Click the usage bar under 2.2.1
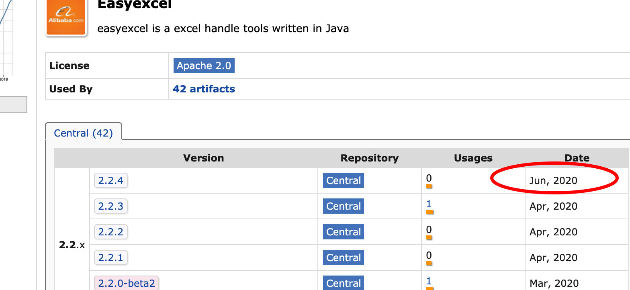This screenshot has width=630, height=290. point(429,263)
